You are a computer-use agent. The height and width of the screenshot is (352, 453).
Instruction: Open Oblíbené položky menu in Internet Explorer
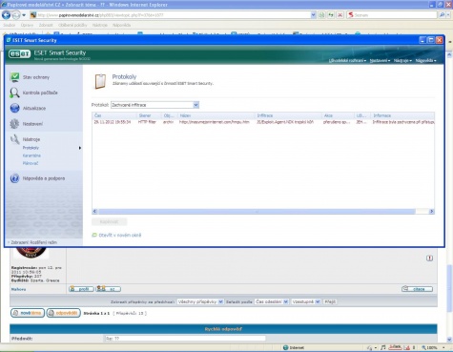pos(72,25)
